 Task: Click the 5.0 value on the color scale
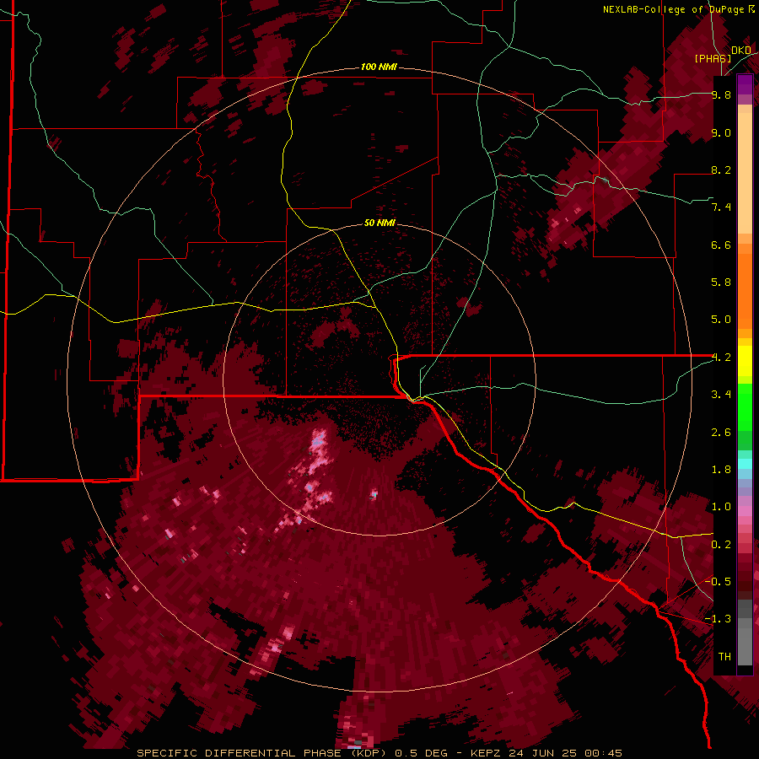(x=721, y=320)
